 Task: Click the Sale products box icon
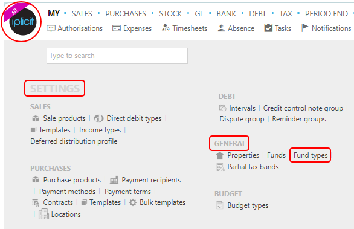[36, 118]
